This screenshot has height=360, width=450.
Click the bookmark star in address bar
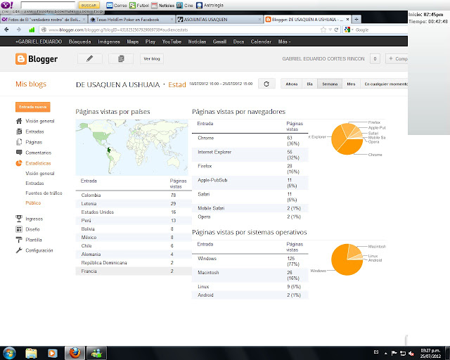[x=323, y=30]
